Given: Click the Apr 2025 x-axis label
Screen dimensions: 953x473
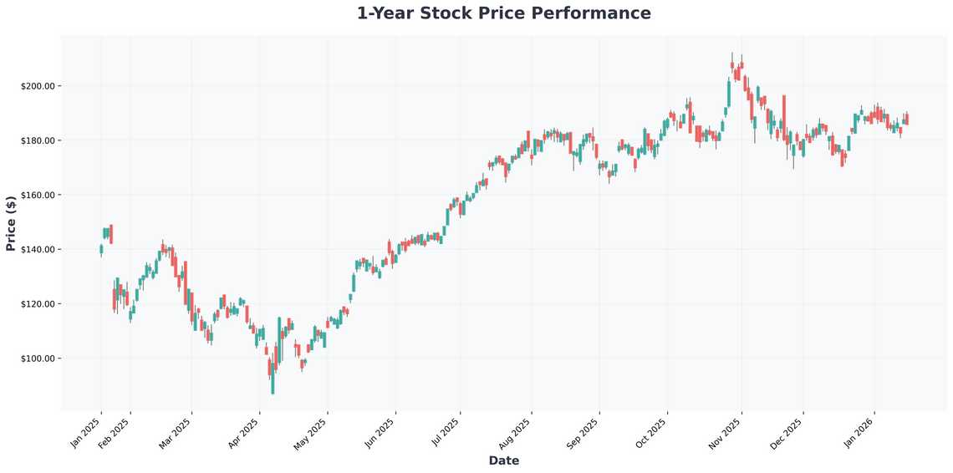Looking at the screenshot, I should coord(244,432).
